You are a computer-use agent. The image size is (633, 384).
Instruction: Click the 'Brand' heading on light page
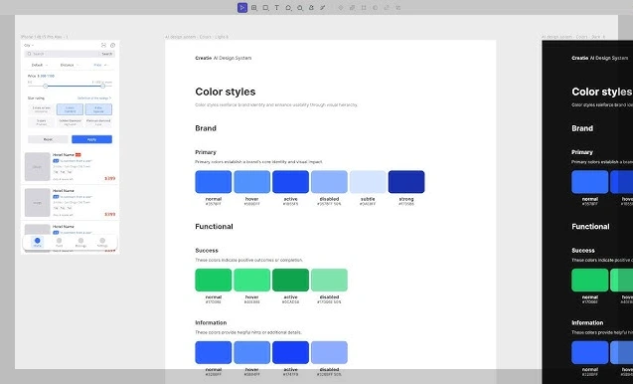pos(206,128)
